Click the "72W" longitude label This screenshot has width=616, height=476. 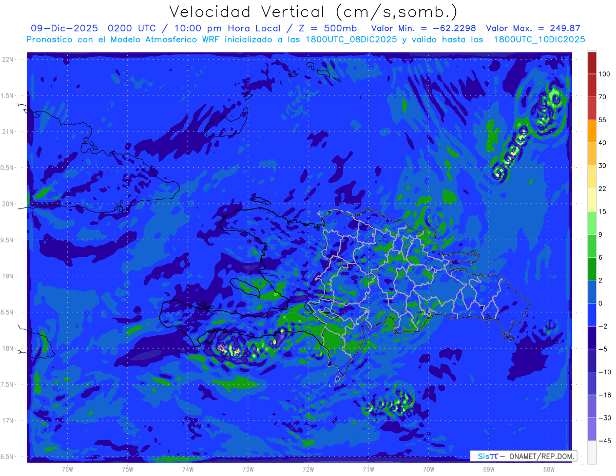pos(308,469)
